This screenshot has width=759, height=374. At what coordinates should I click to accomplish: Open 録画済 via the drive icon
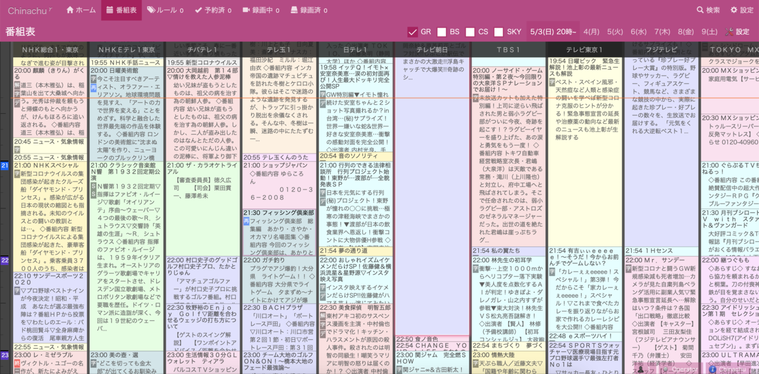[293, 10]
